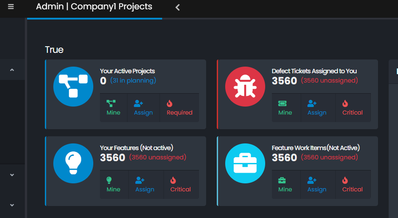Open '3560 unassigned' link under Defect Tickets
Viewport: 398px width, 218px height.
(x=329, y=80)
